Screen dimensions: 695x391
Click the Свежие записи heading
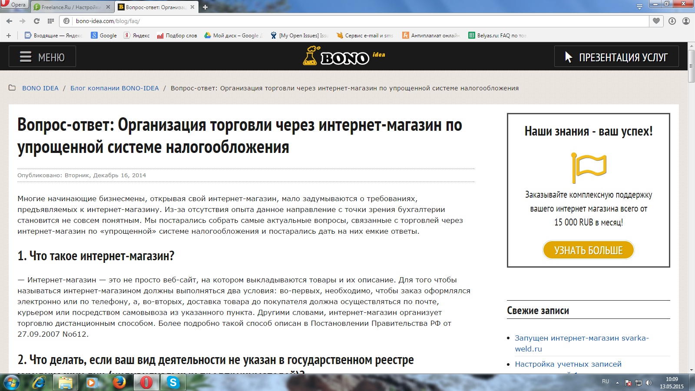click(538, 311)
